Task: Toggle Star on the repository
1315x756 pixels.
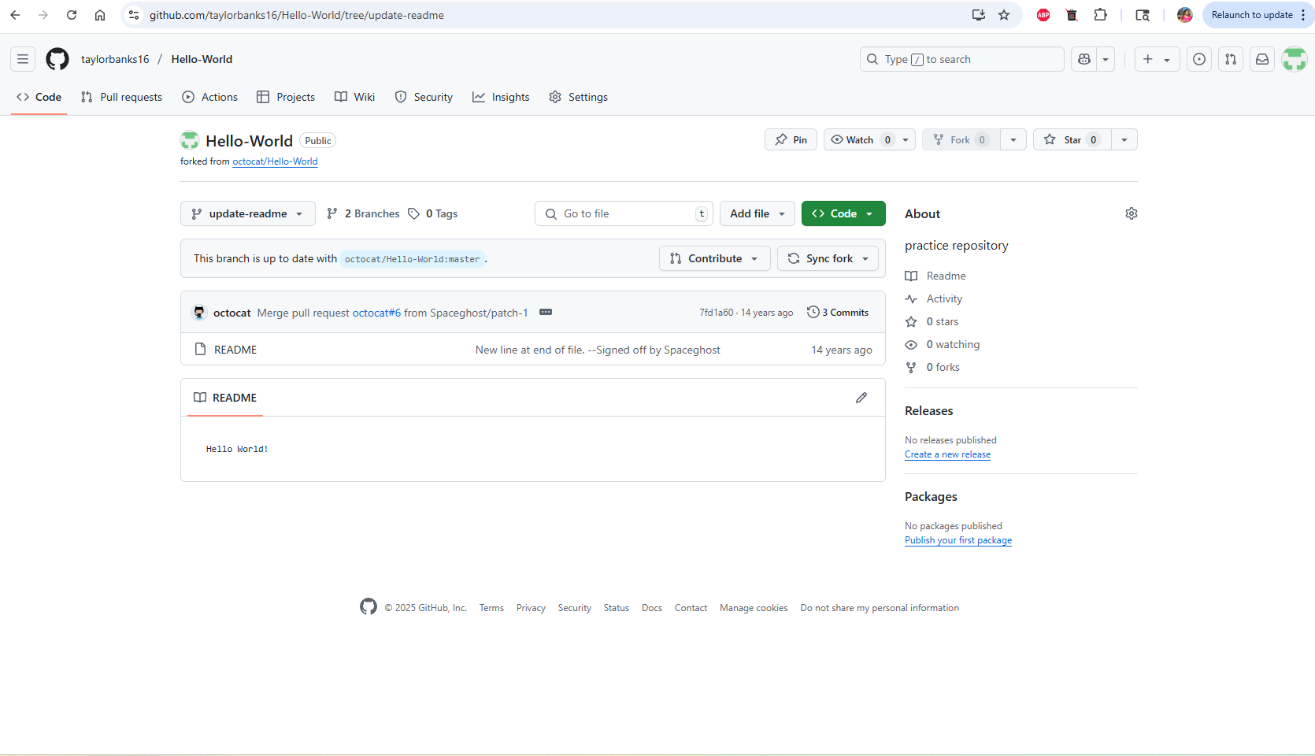Action: [x=1072, y=139]
